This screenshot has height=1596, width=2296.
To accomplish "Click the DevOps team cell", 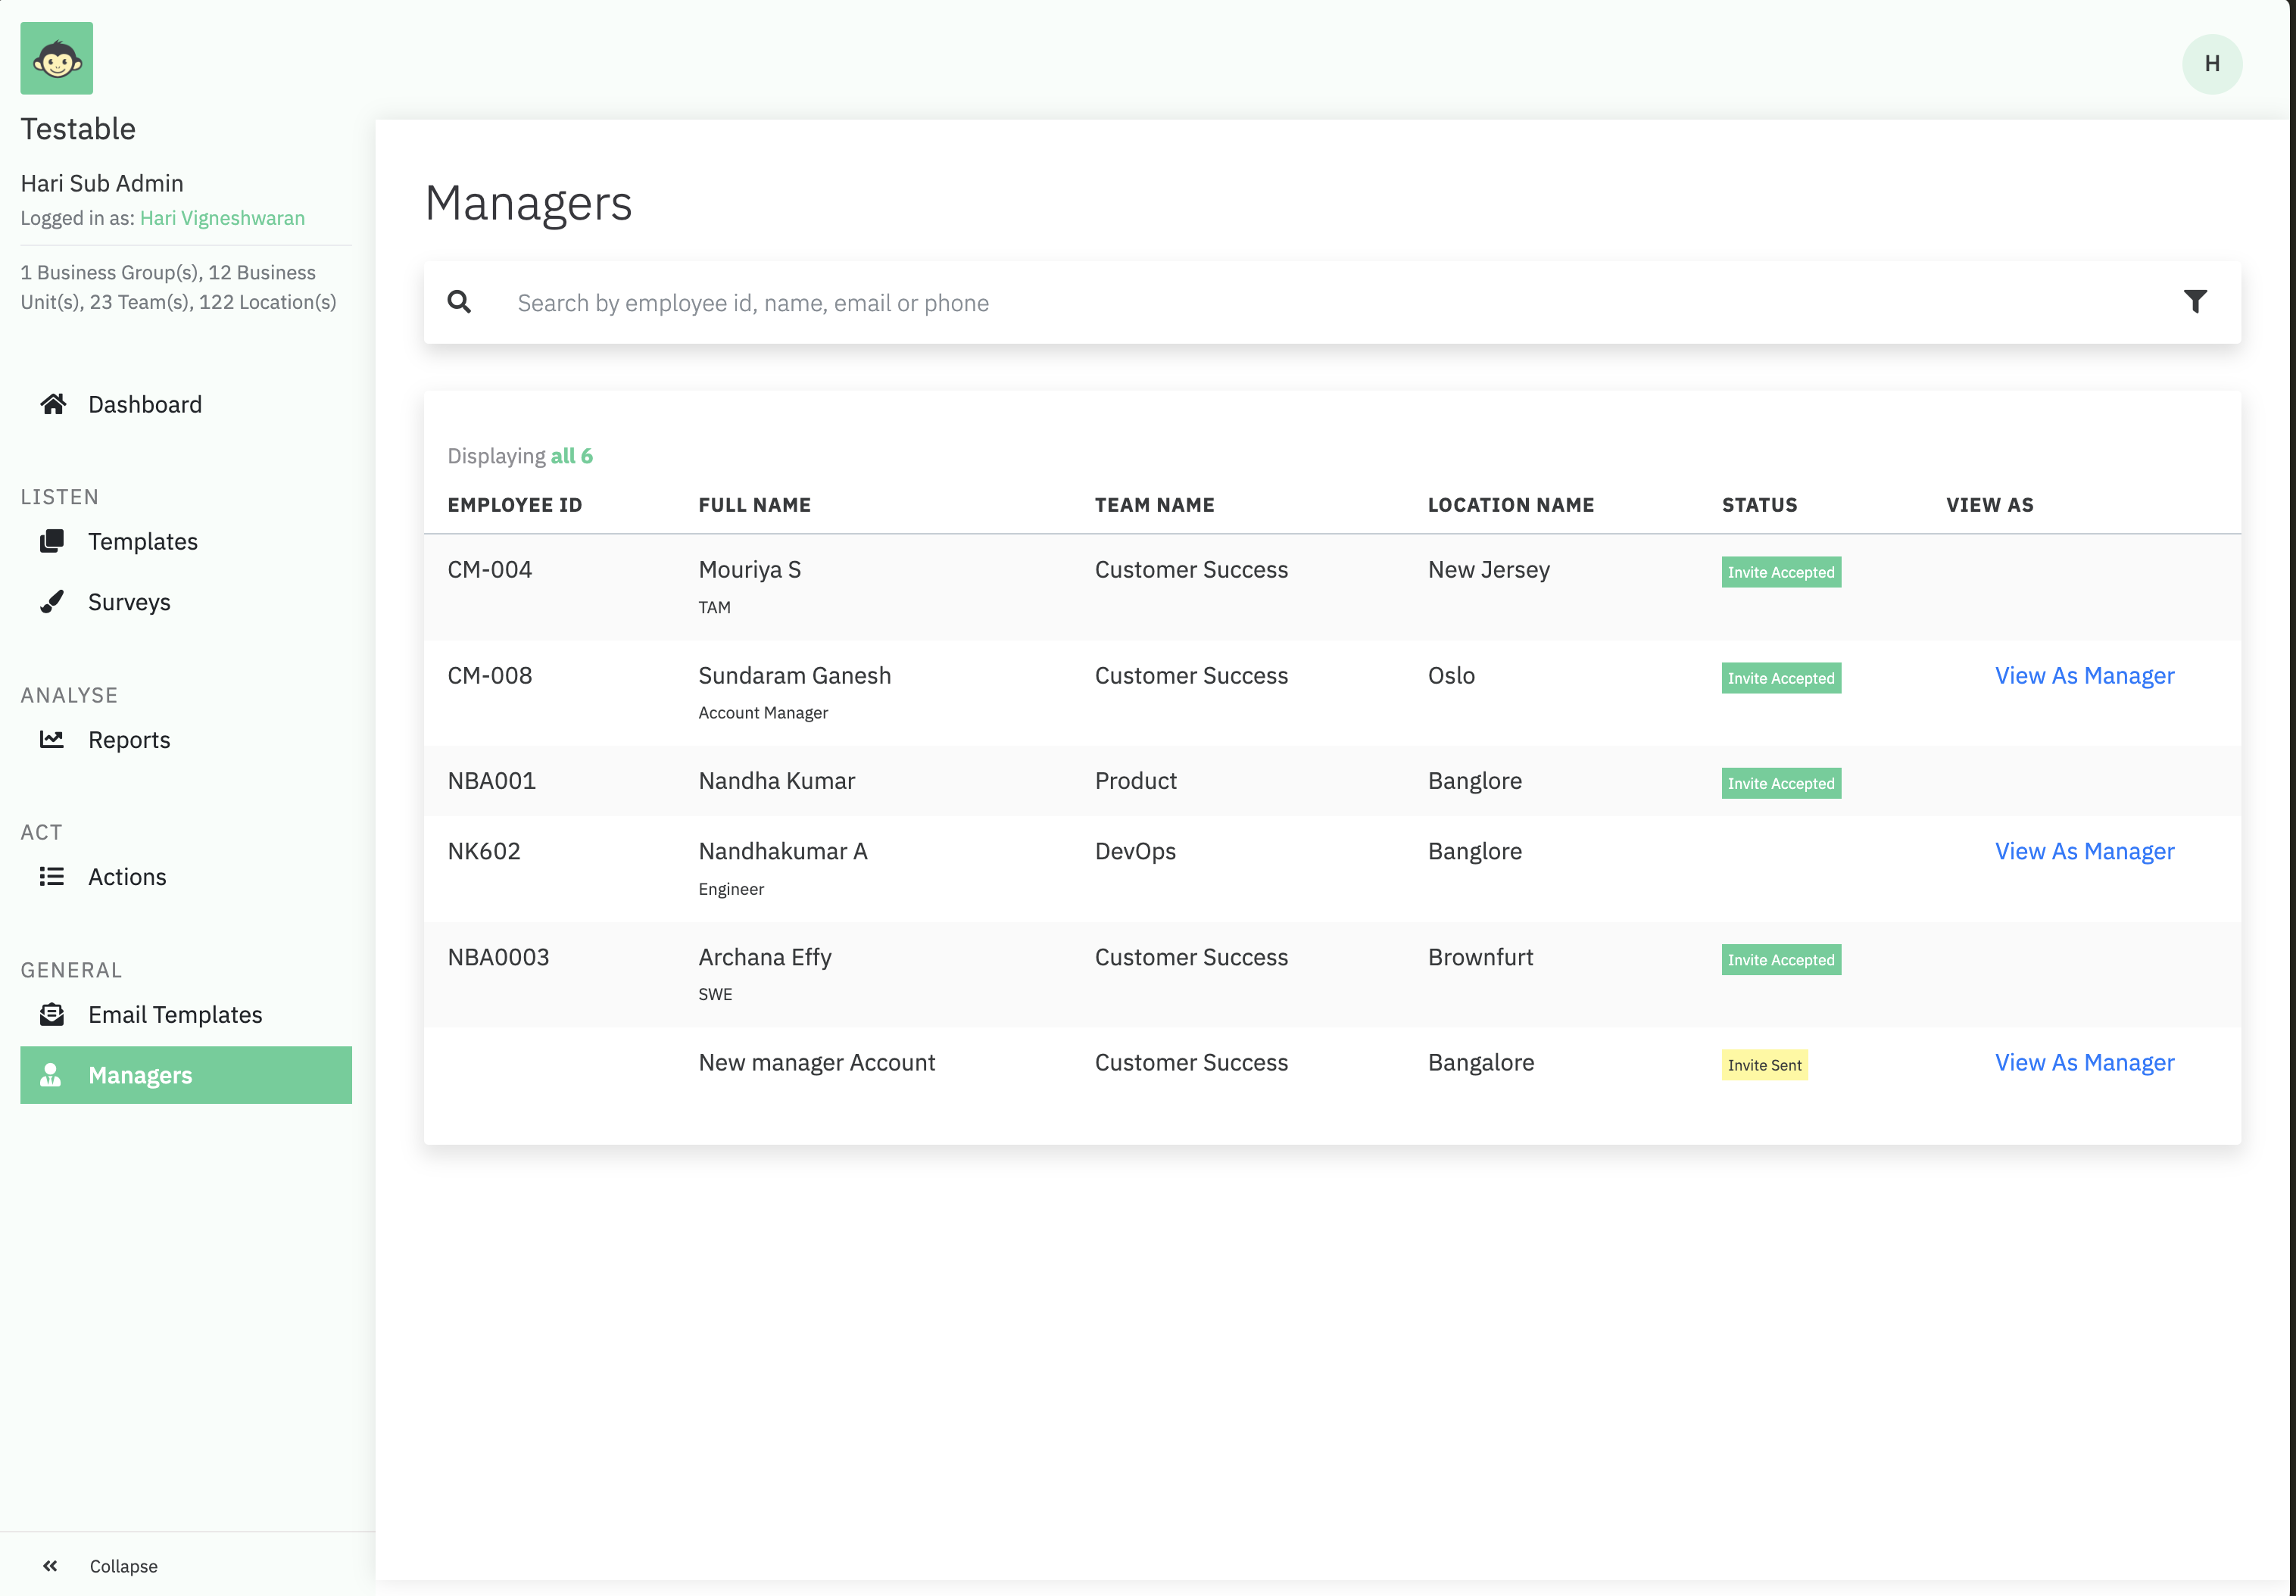I will (x=1135, y=852).
